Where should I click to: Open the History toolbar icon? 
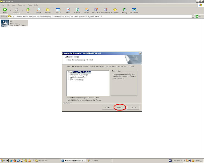coord(124,10)
